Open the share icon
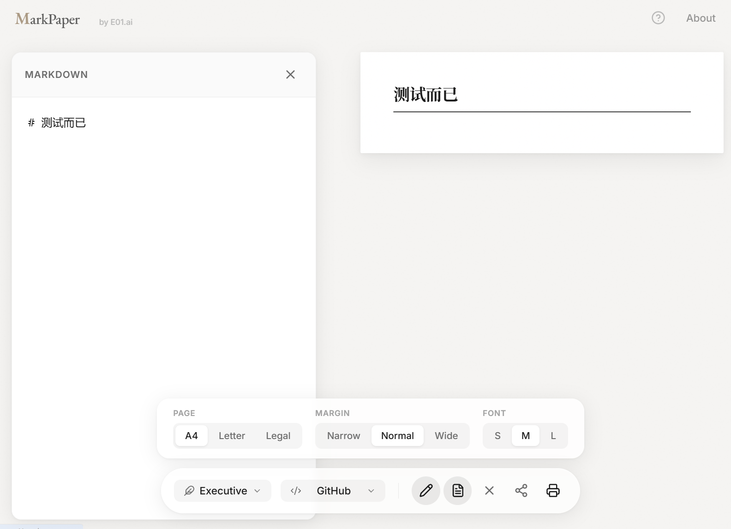This screenshot has height=529, width=731. click(521, 491)
